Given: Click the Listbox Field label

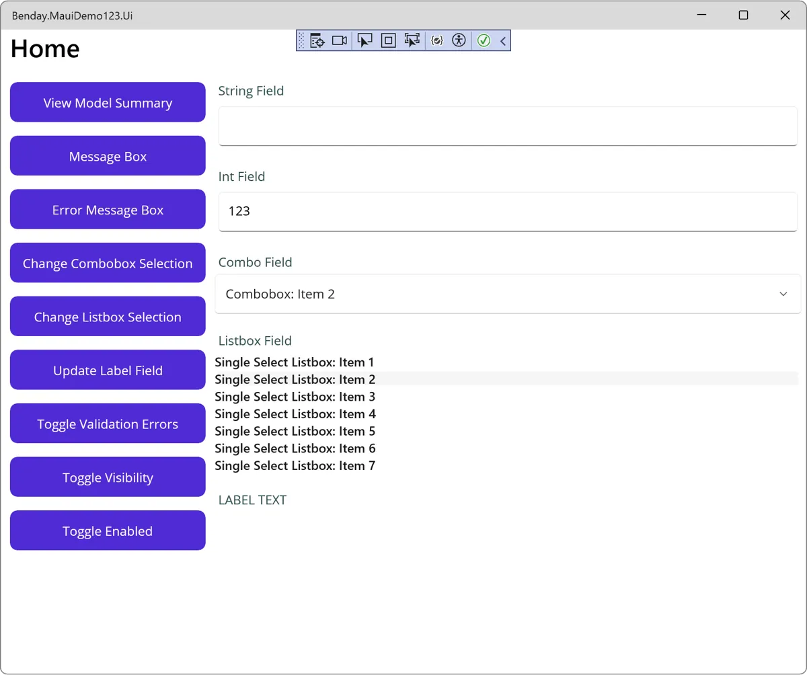Looking at the screenshot, I should pyautogui.click(x=255, y=341).
